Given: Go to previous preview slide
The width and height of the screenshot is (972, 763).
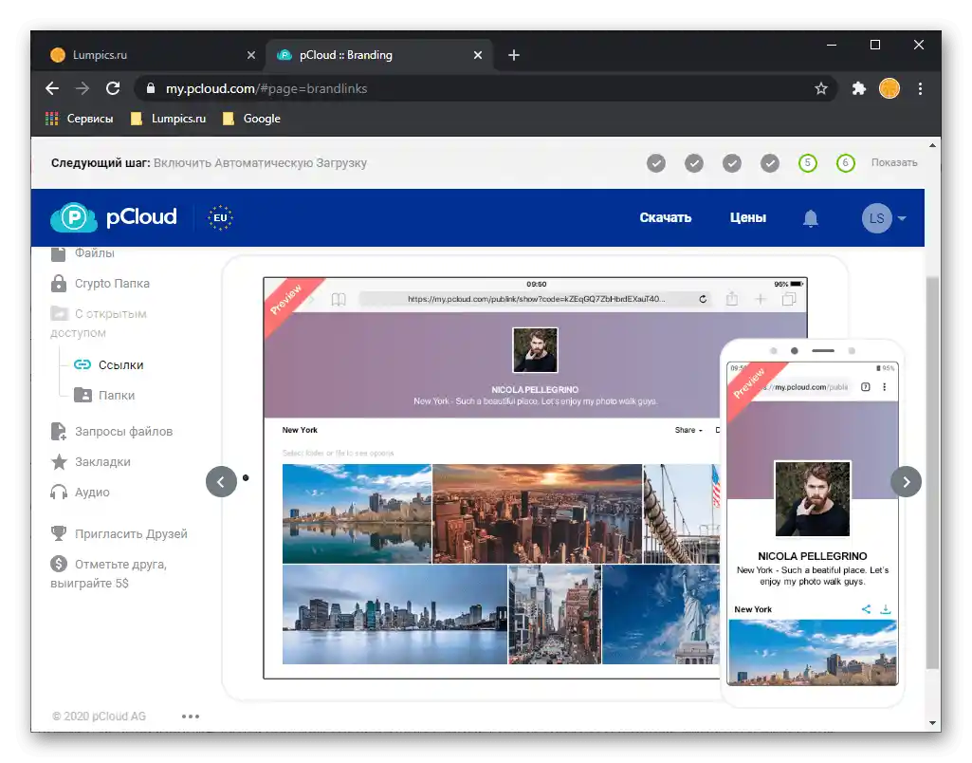Looking at the screenshot, I should [x=221, y=481].
